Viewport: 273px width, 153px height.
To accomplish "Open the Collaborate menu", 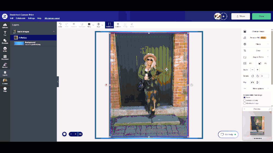I will point(20,18).
